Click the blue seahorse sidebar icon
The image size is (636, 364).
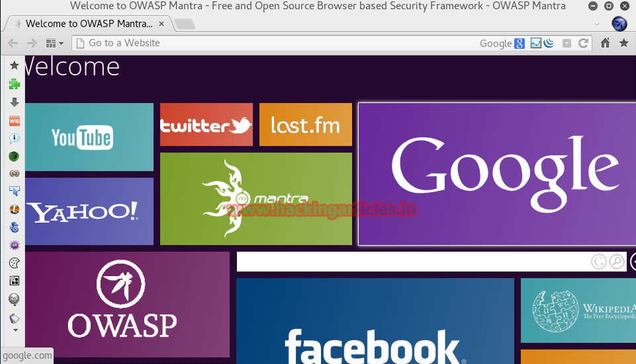click(x=14, y=227)
